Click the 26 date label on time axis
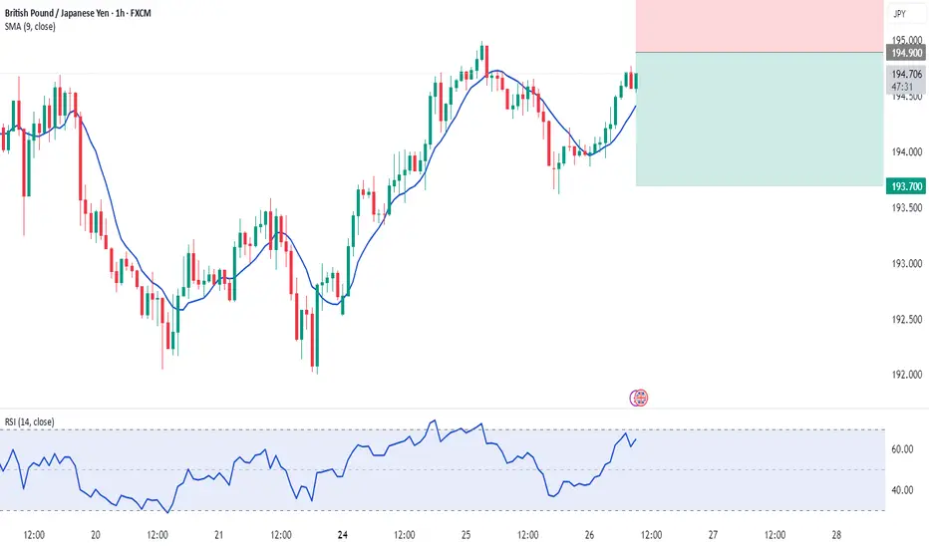Screen dimensions: 929x548 [589, 535]
